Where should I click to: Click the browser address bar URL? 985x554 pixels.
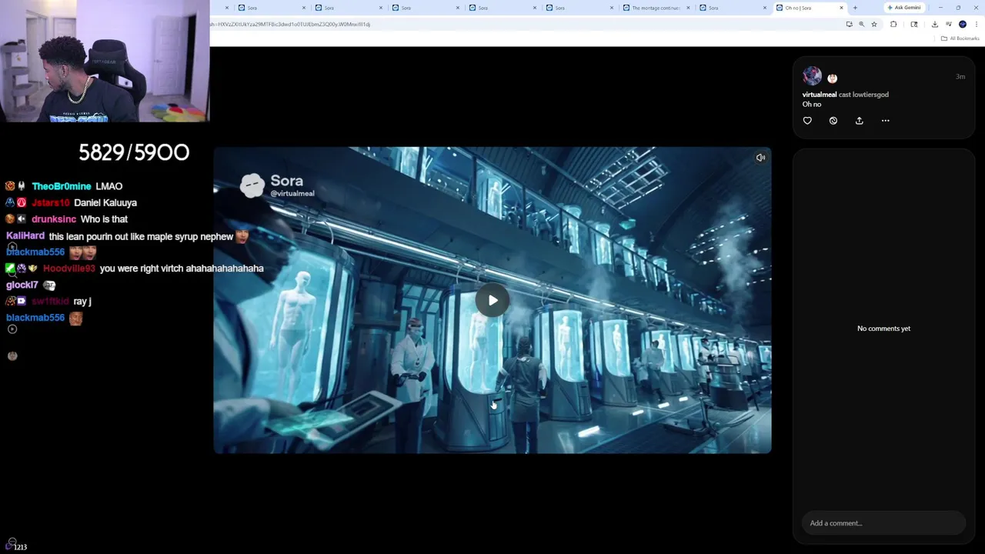point(291,24)
